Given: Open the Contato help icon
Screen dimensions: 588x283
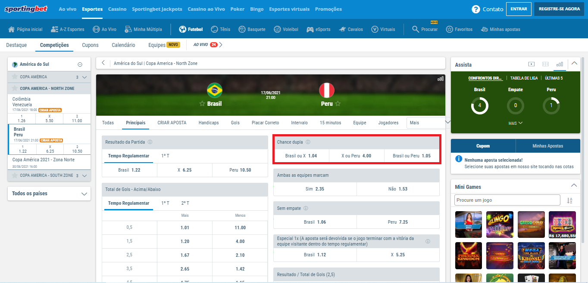Looking at the screenshot, I should pyautogui.click(x=476, y=9).
